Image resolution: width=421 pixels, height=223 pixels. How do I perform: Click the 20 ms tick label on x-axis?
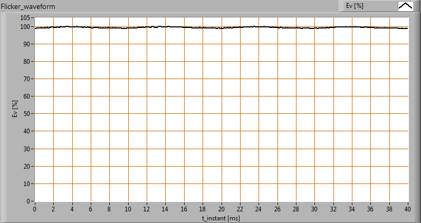221,208
